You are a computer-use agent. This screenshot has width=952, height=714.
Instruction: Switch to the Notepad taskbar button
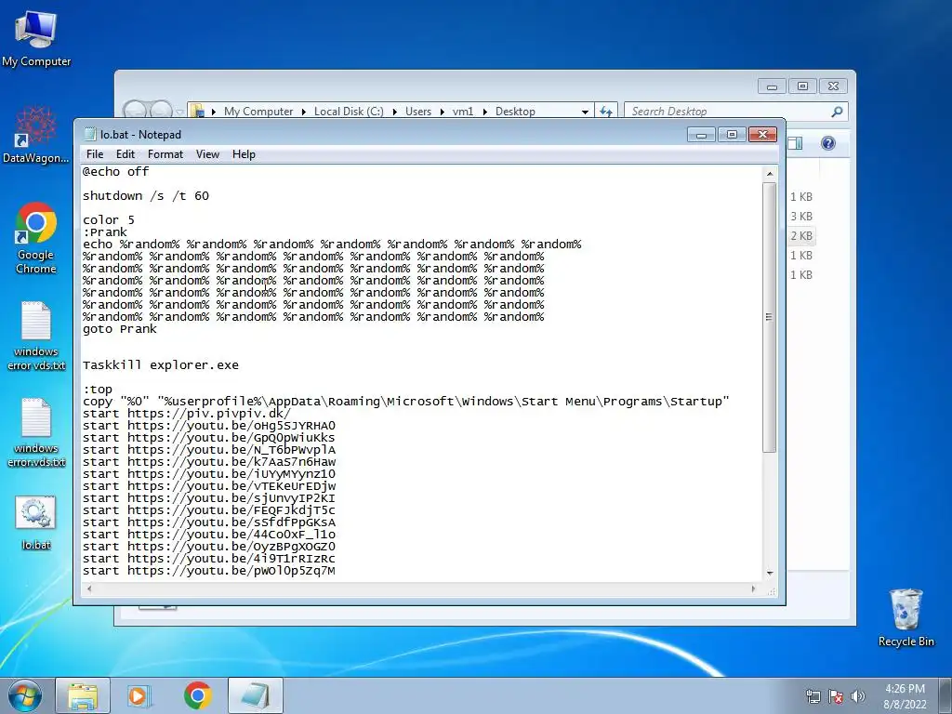[x=256, y=695]
